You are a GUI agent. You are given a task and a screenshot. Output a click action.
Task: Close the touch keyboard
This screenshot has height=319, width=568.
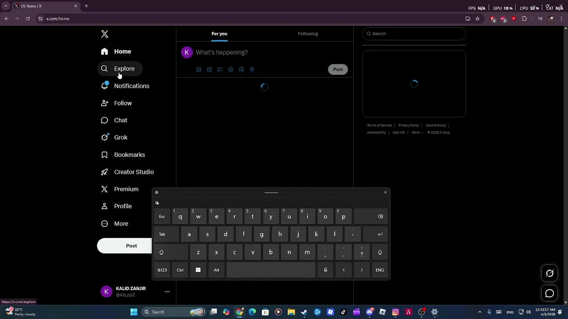click(x=386, y=192)
